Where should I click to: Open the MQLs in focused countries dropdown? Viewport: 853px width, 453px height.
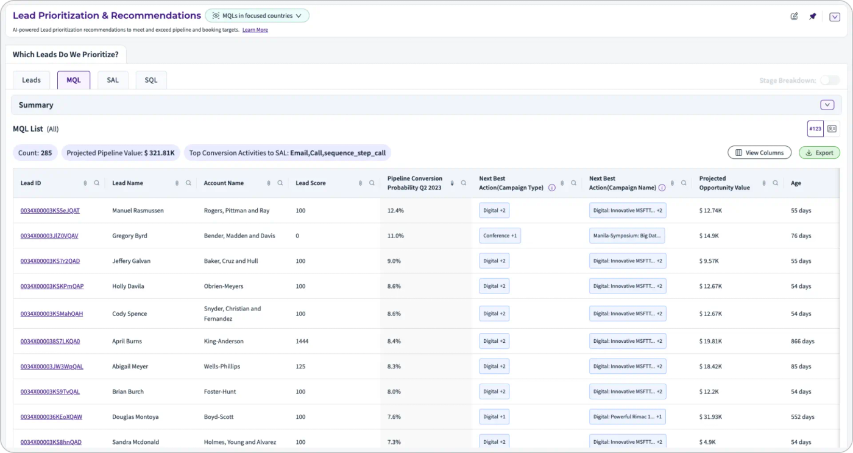pos(257,16)
